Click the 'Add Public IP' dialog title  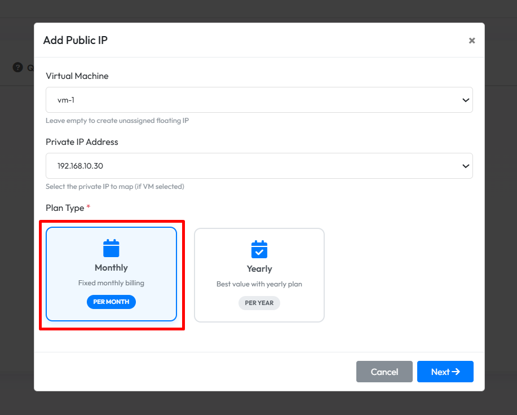point(75,40)
